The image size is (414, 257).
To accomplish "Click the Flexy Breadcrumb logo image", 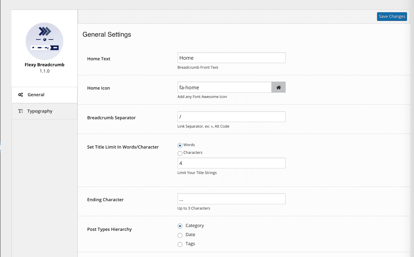I will (x=44, y=41).
